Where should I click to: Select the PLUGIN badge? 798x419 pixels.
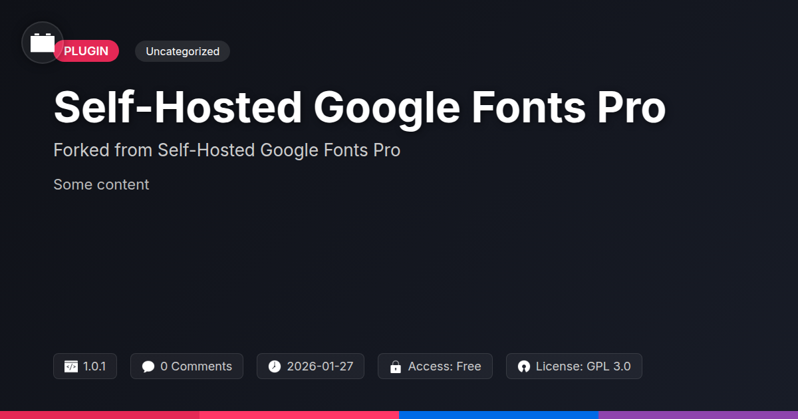[86, 51]
